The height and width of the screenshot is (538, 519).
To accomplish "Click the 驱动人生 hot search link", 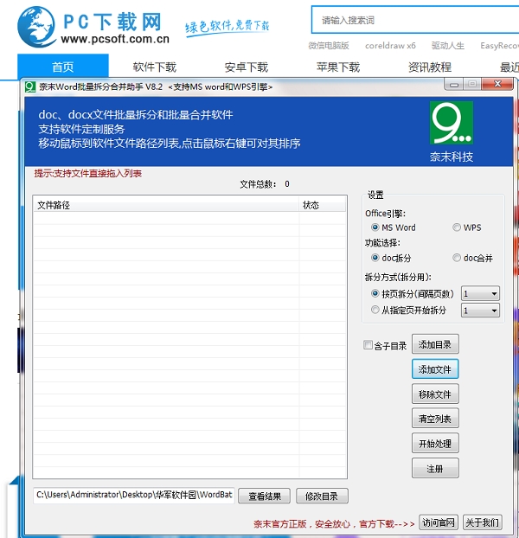I will tap(448, 45).
